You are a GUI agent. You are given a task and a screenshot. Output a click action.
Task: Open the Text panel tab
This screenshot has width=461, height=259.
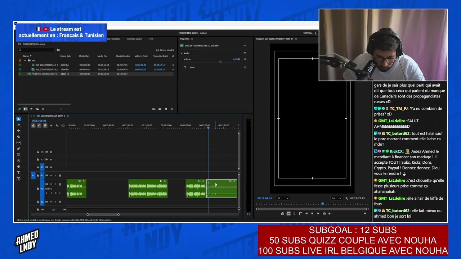click(x=151, y=39)
